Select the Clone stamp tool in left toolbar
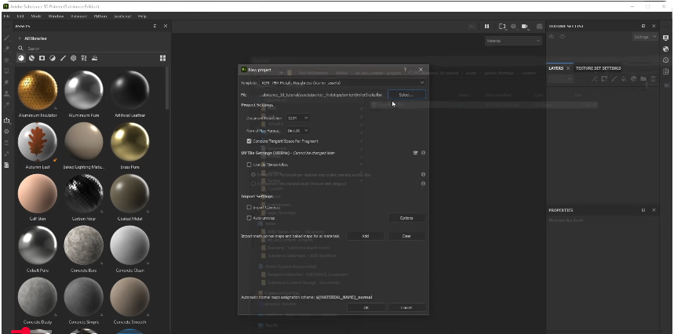Viewport: 674px width, 334px height. point(6,93)
